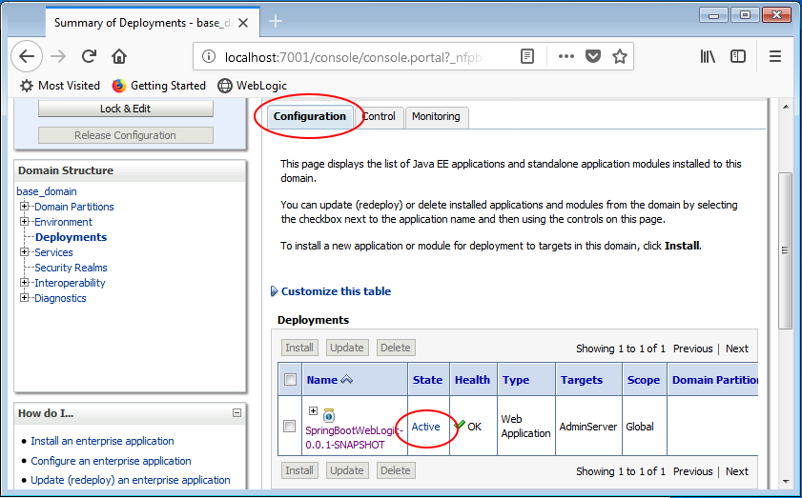Toggle the browser sidebar icon

click(x=738, y=56)
